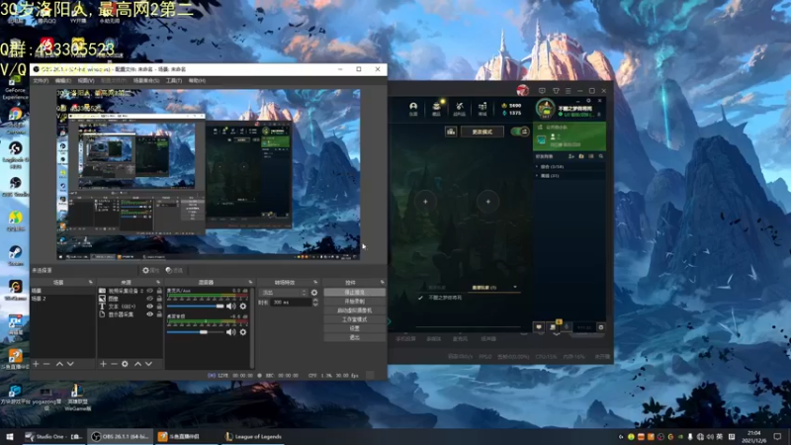This screenshot has width=791, height=445.
Task: Click the first empty player slot plus circle
Action: 425,202
